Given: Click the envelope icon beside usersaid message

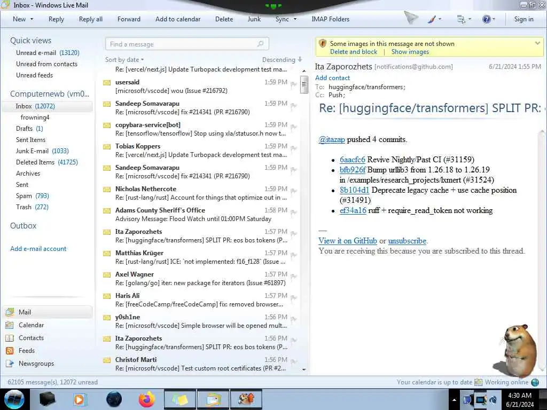Looking at the screenshot, I should (x=107, y=83).
